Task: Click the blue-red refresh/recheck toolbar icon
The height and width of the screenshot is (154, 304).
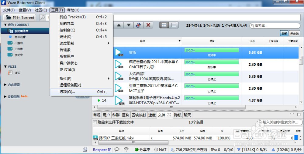Action: pyautogui.click(x=138, y=25)
